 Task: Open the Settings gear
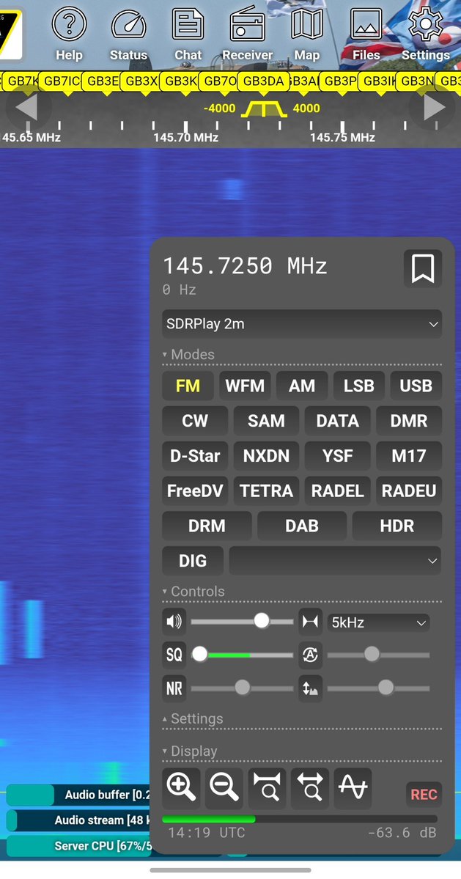coord(426,34)
